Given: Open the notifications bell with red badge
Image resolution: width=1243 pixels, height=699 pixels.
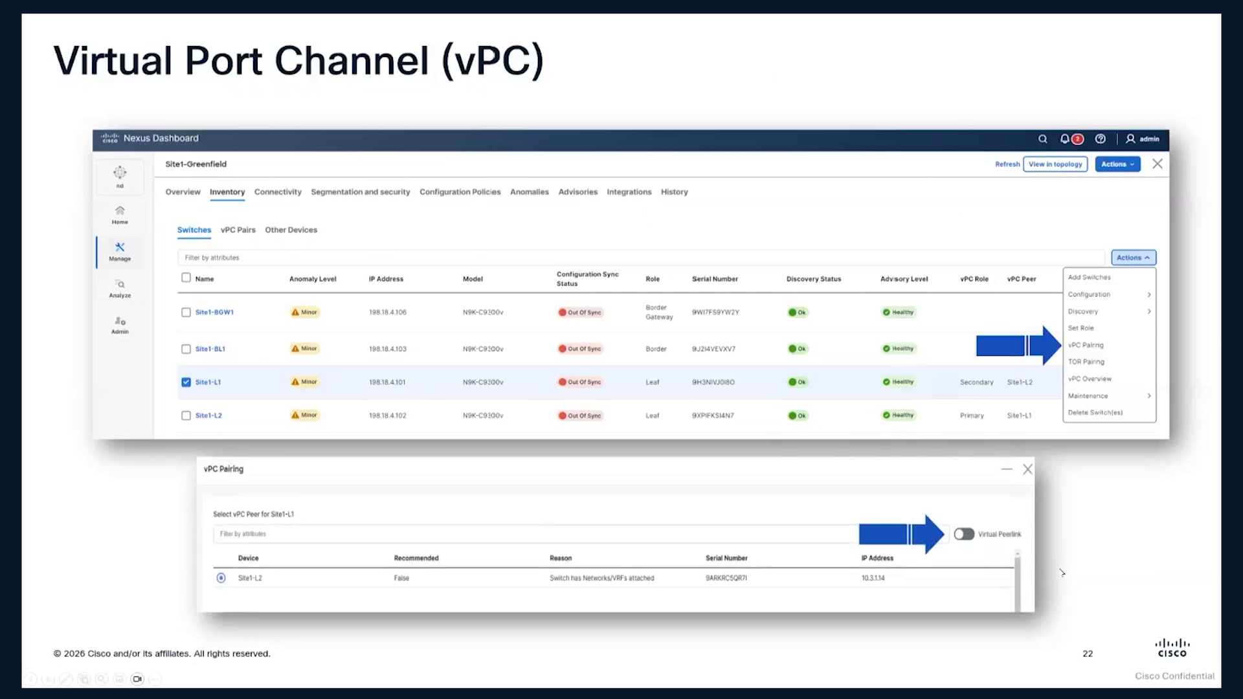Looking at the screenshot, I should 1071,139.
